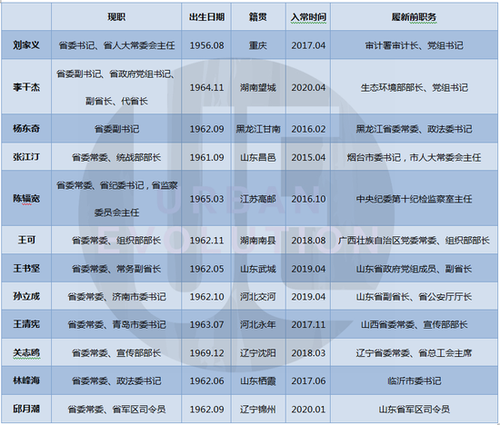
Task: Select the name cell 关志鸥
Action: click(x=26, y=352)
